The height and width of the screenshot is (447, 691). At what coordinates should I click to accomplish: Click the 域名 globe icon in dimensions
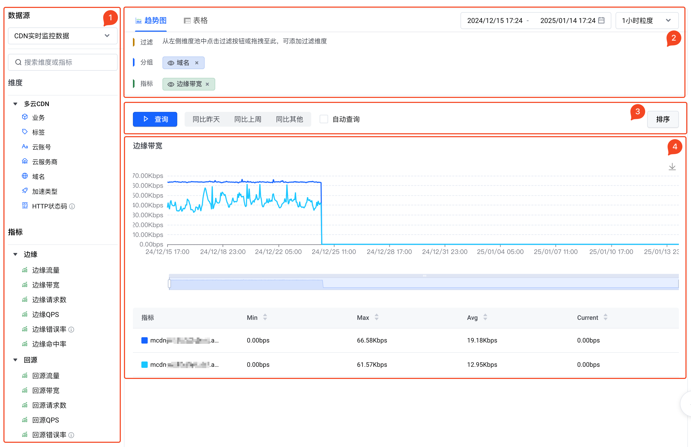click(x=25, y=176)
